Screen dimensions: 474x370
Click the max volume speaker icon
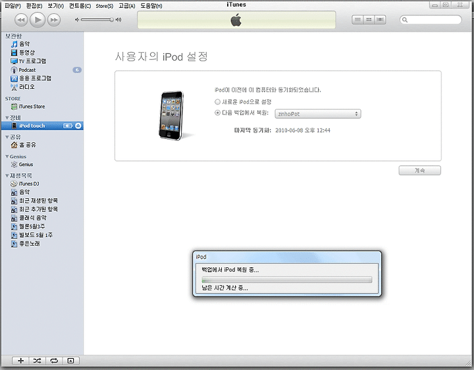coord(118,20)
